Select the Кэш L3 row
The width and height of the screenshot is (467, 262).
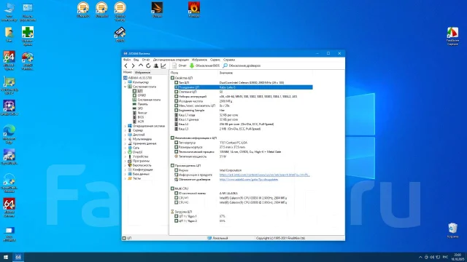point(244,129)
